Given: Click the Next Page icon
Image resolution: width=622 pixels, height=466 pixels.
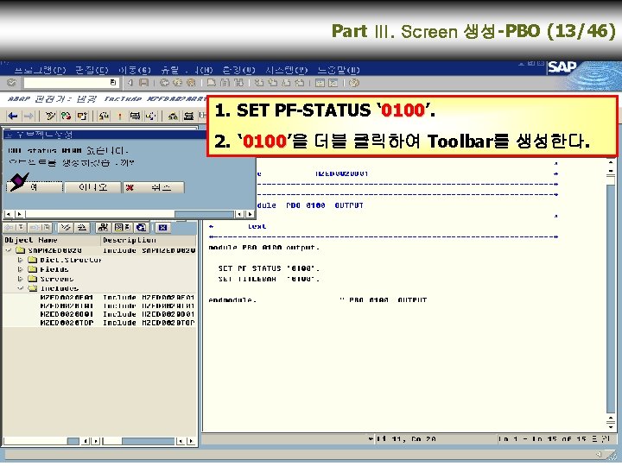Looking at the screenshot, I should click(287, 83).
